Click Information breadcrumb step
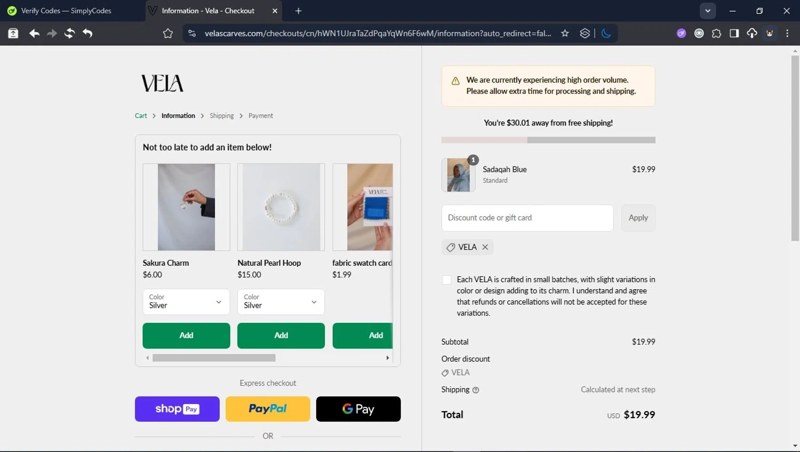800x452 pixels. click(x=178, y=116)
